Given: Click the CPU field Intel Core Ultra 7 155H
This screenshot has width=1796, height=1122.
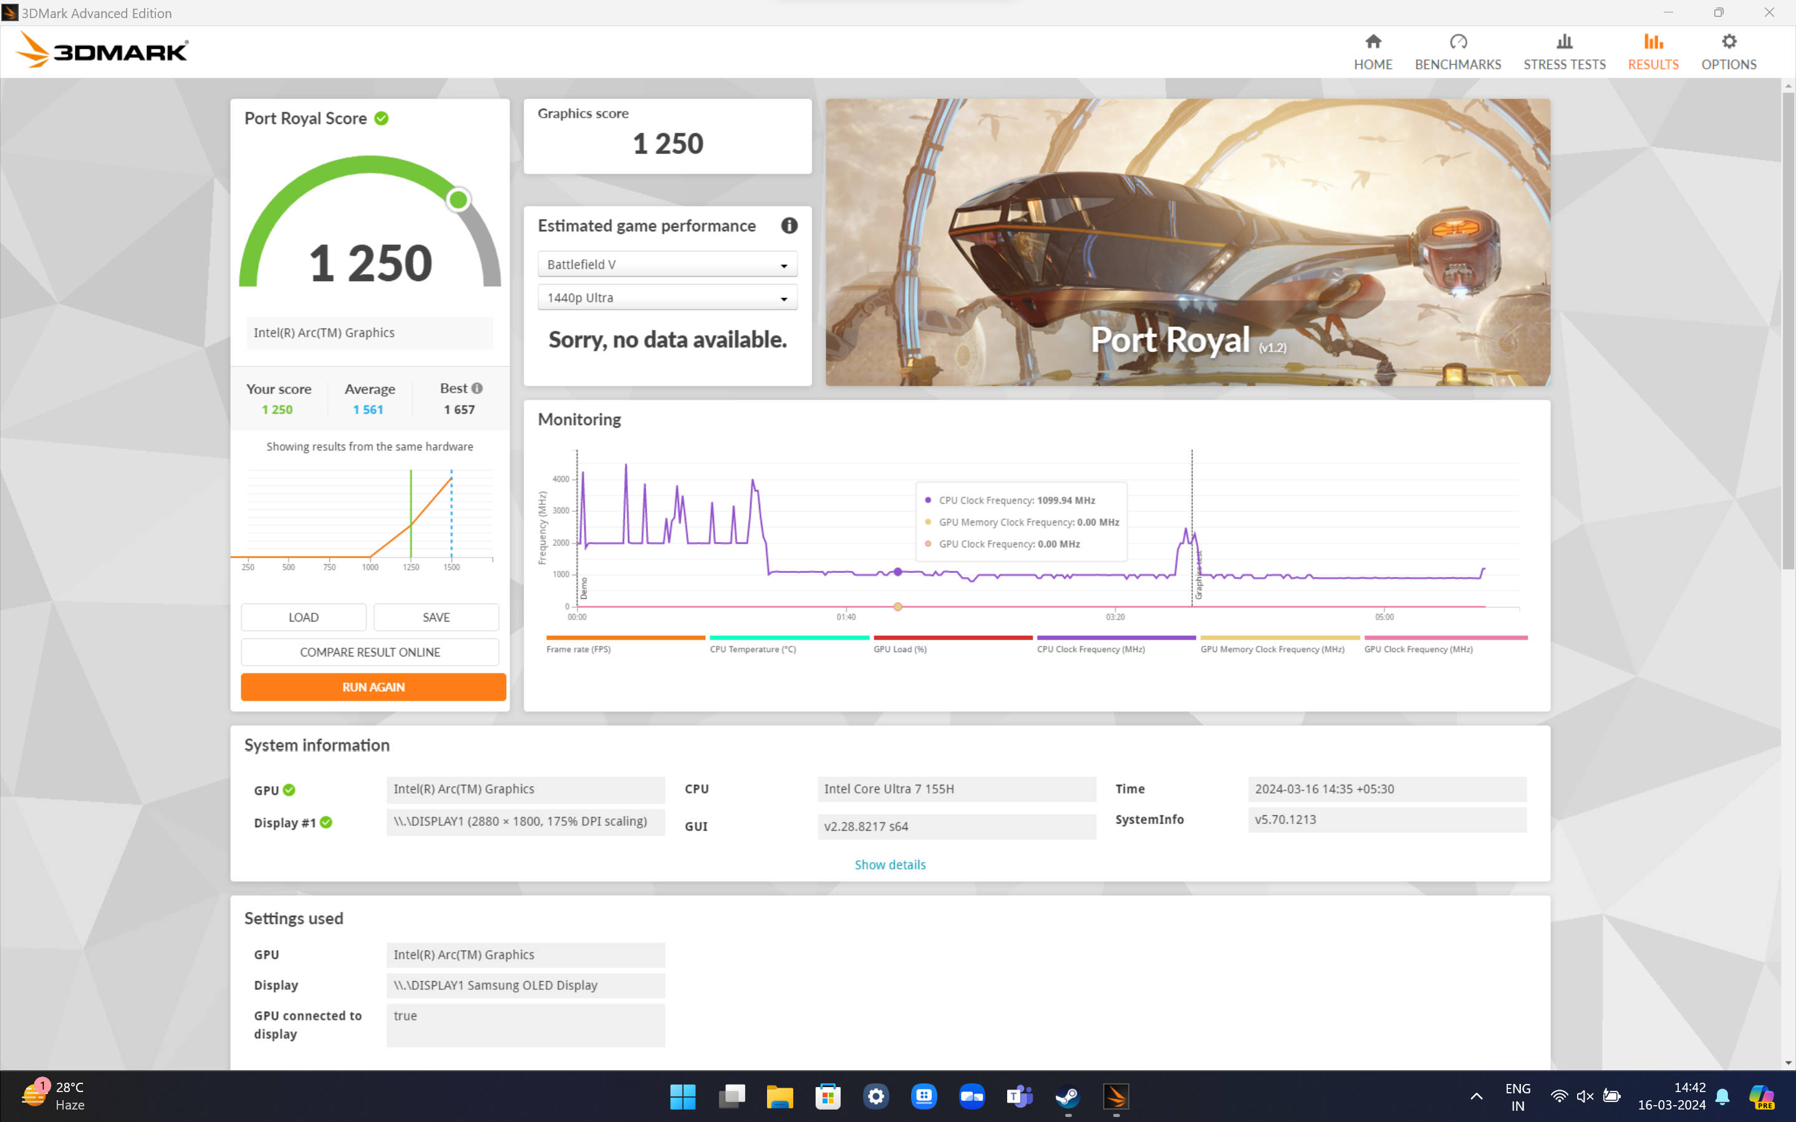Looking at the screenshot, I should [x=957, y=789].
